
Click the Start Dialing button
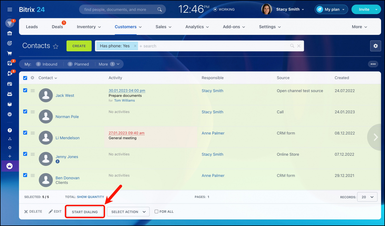coord(85,212)
